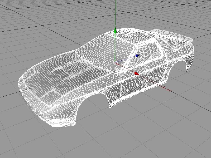The width and height of the screenshot is (211, 158).
Task: Grab the red X-axis arrow handle
Action: (x=137, y=73)
